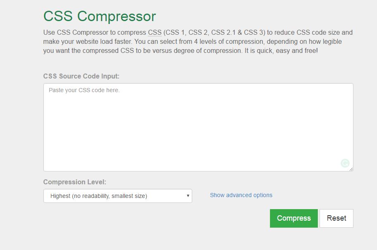Viewport: 377px width, 250px height.
Task: Click the Grammarly icon in the text area
Action: coord(345,163)
